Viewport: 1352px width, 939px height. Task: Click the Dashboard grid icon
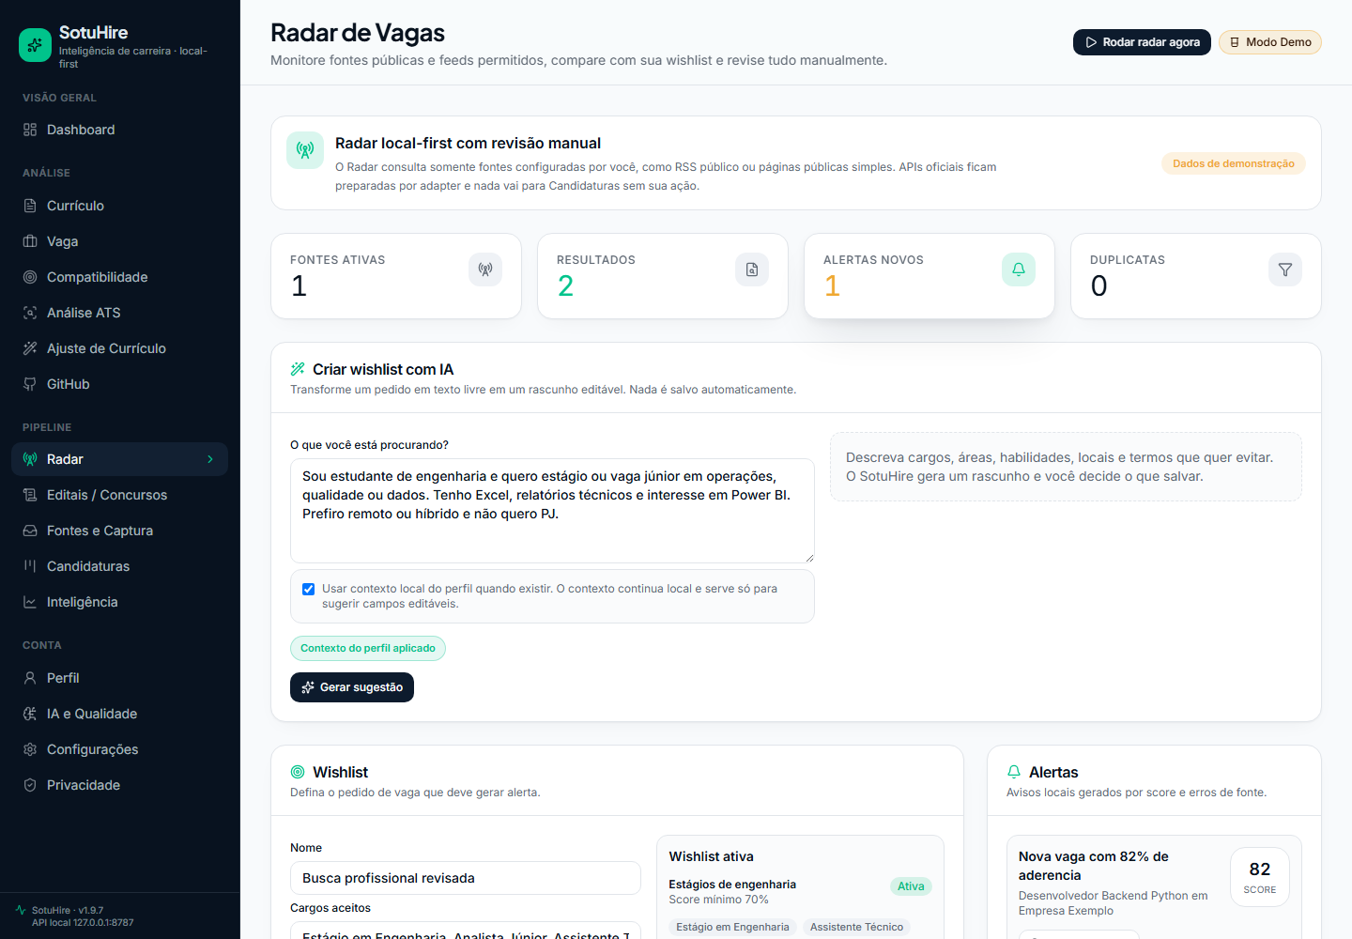[30, 130]
